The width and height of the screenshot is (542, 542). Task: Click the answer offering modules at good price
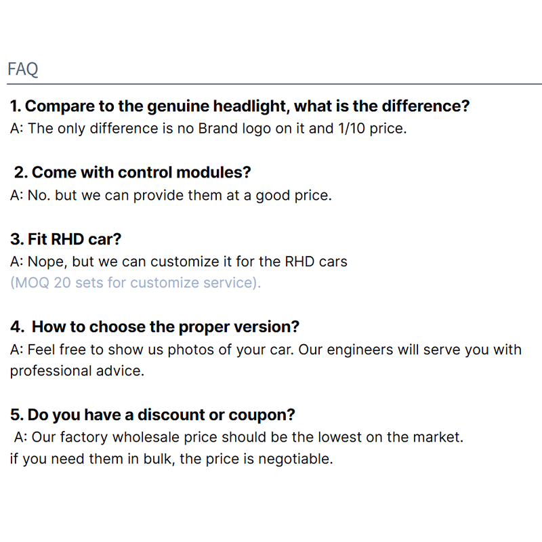(171, 195)
